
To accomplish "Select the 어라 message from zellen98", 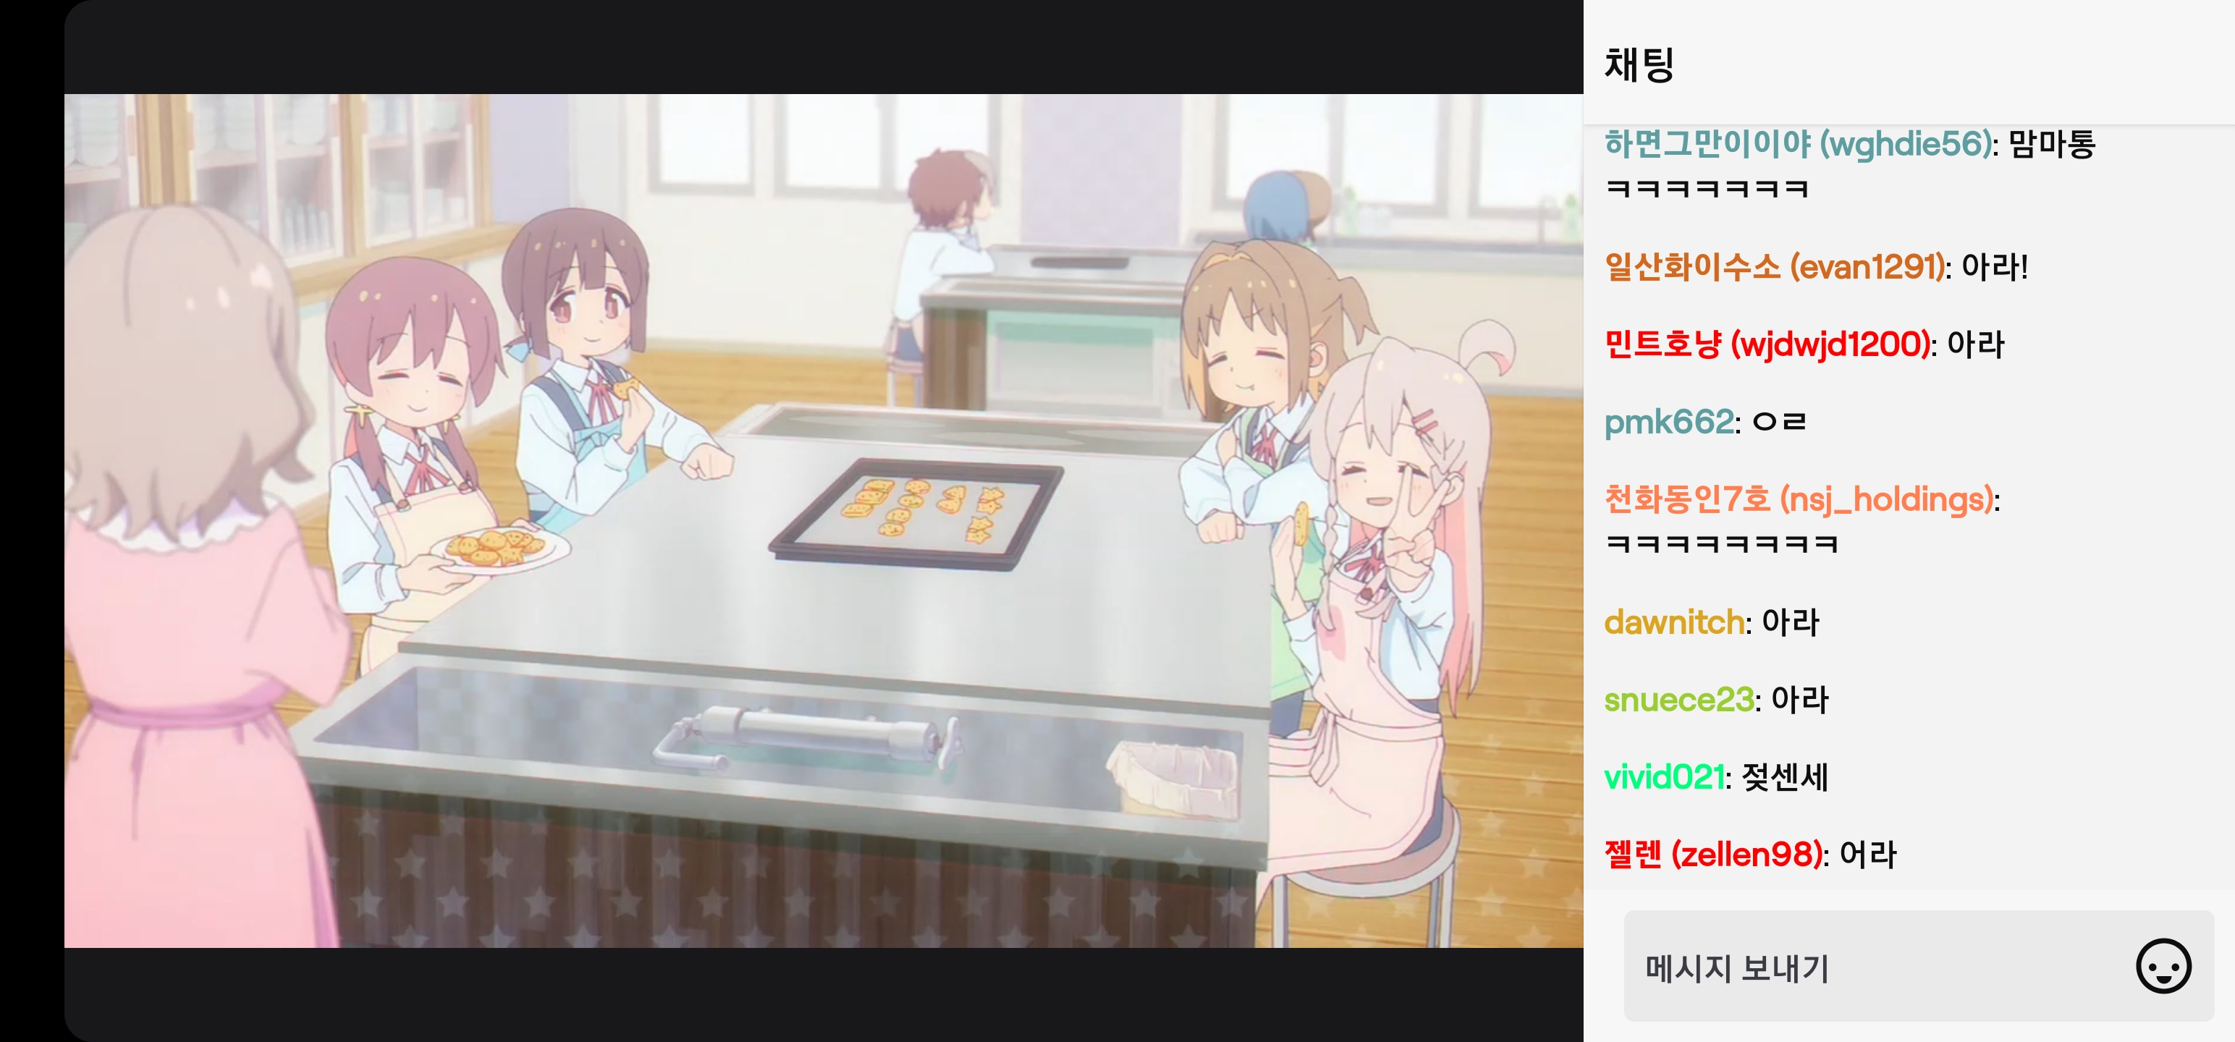I will (x=1868, y=855).
